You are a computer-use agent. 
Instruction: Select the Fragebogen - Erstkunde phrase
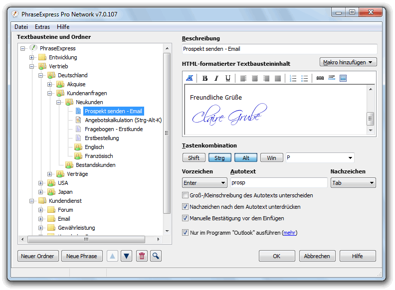(x=114, y=129)
